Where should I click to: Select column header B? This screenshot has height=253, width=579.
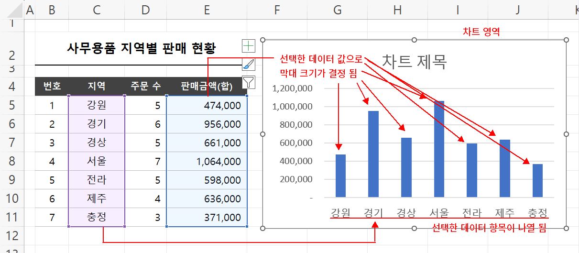(x=52, y=10)
